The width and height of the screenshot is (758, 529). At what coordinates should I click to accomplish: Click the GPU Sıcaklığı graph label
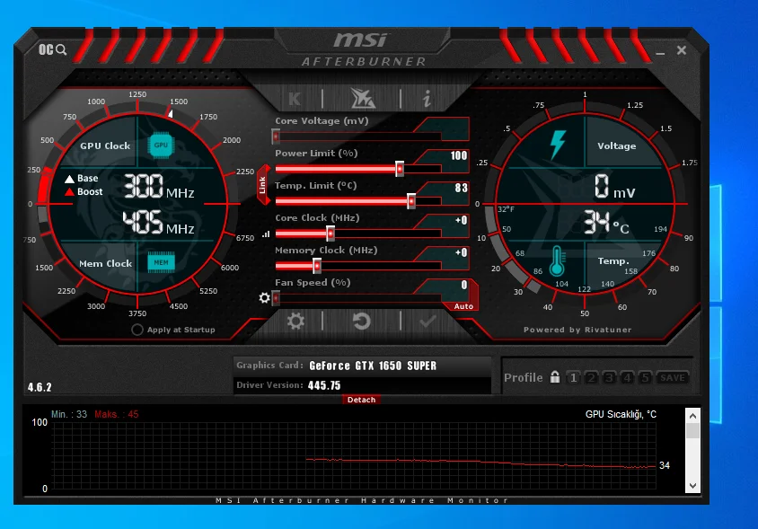click(621, 414)
